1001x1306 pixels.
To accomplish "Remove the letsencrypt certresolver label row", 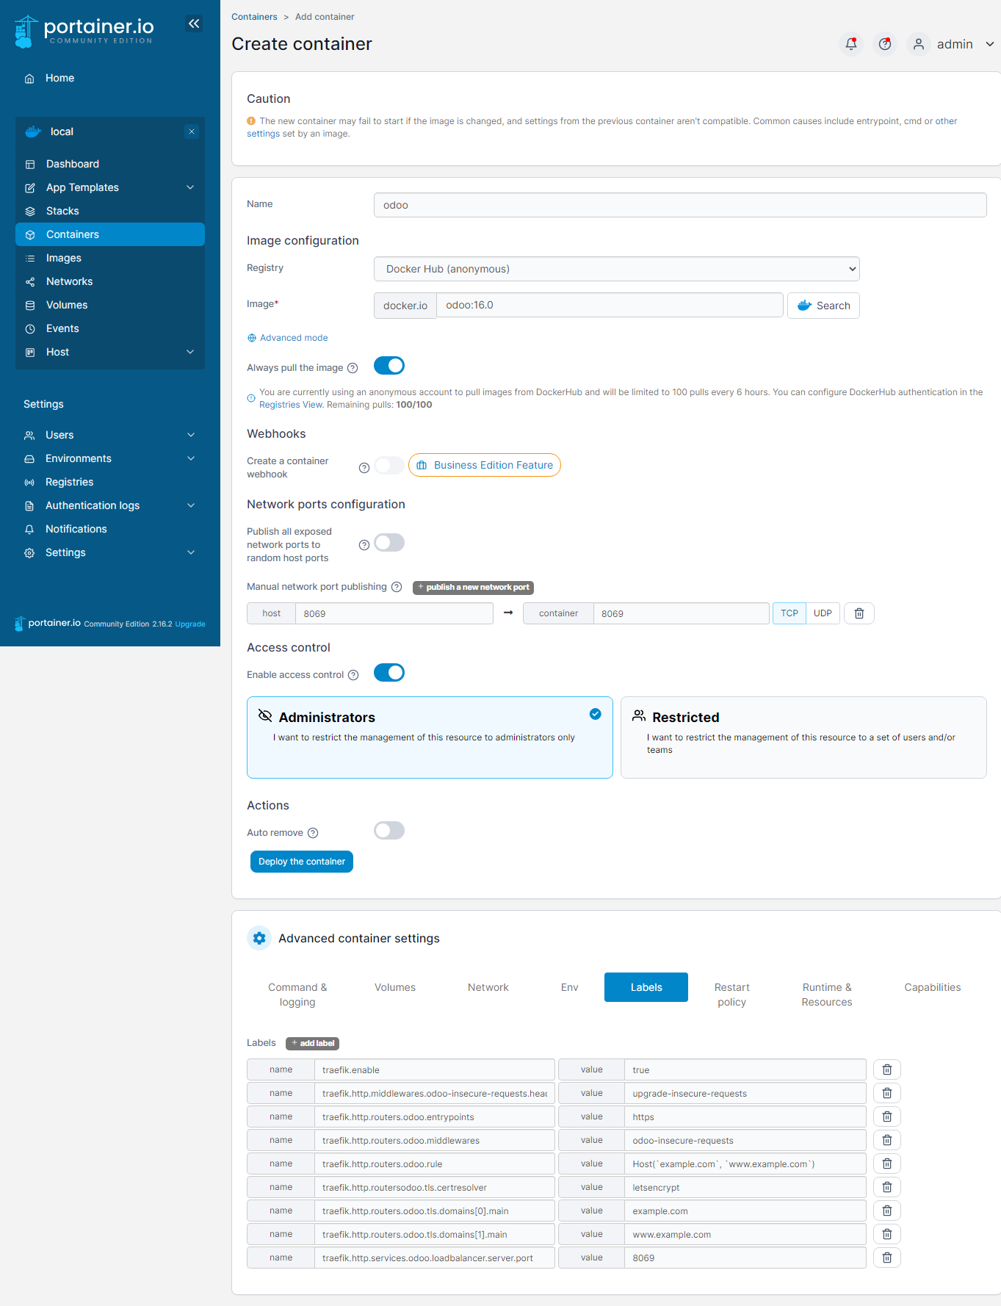I will tap(887, 1187).
